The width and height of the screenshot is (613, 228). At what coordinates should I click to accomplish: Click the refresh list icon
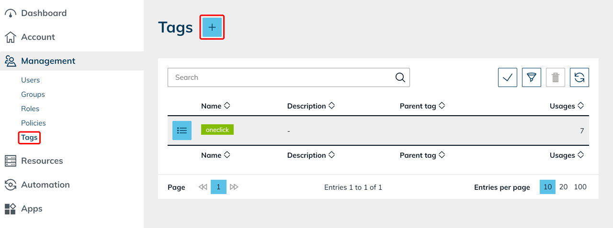(579, 77)
